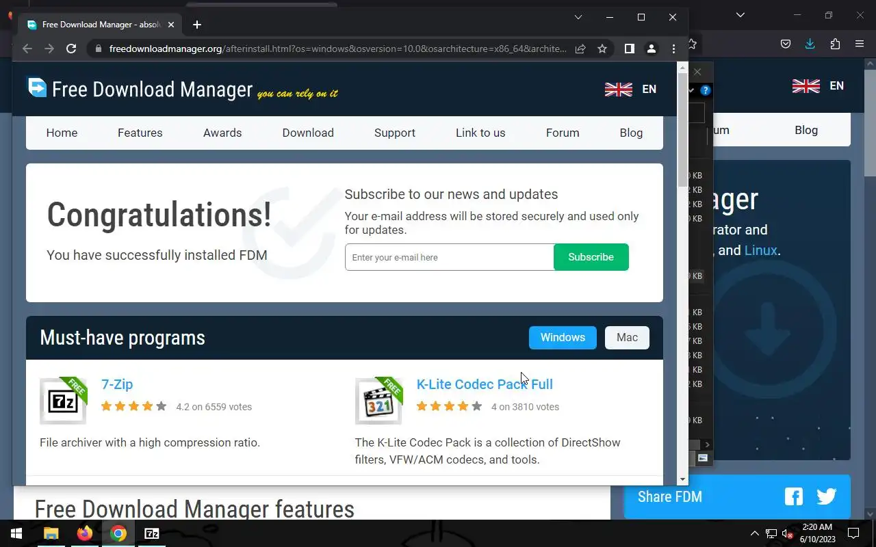876x547 pixels.
Task: Reload the page in Chrome
Action: (71, 49)
